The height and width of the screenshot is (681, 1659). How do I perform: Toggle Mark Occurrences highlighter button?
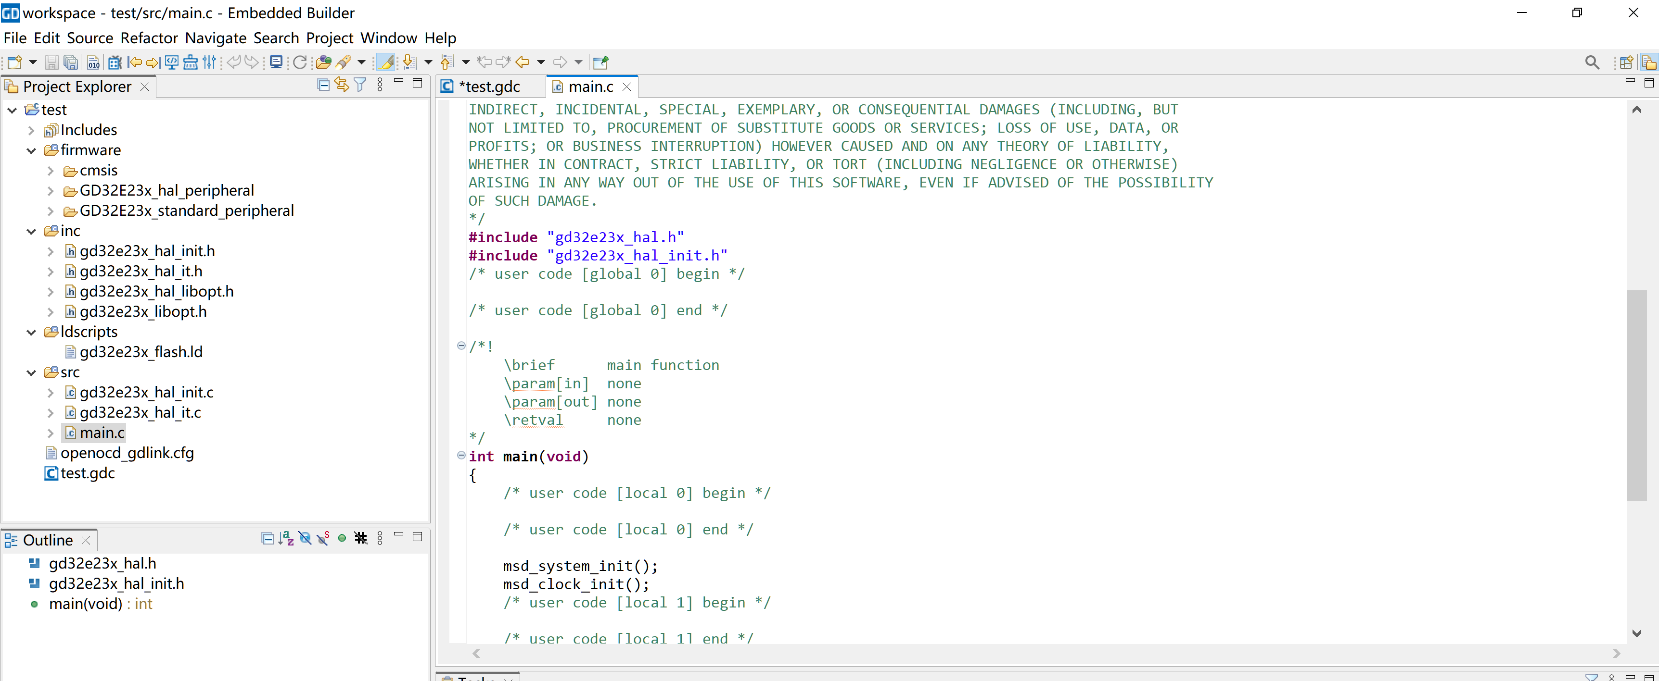click(386, 62)
